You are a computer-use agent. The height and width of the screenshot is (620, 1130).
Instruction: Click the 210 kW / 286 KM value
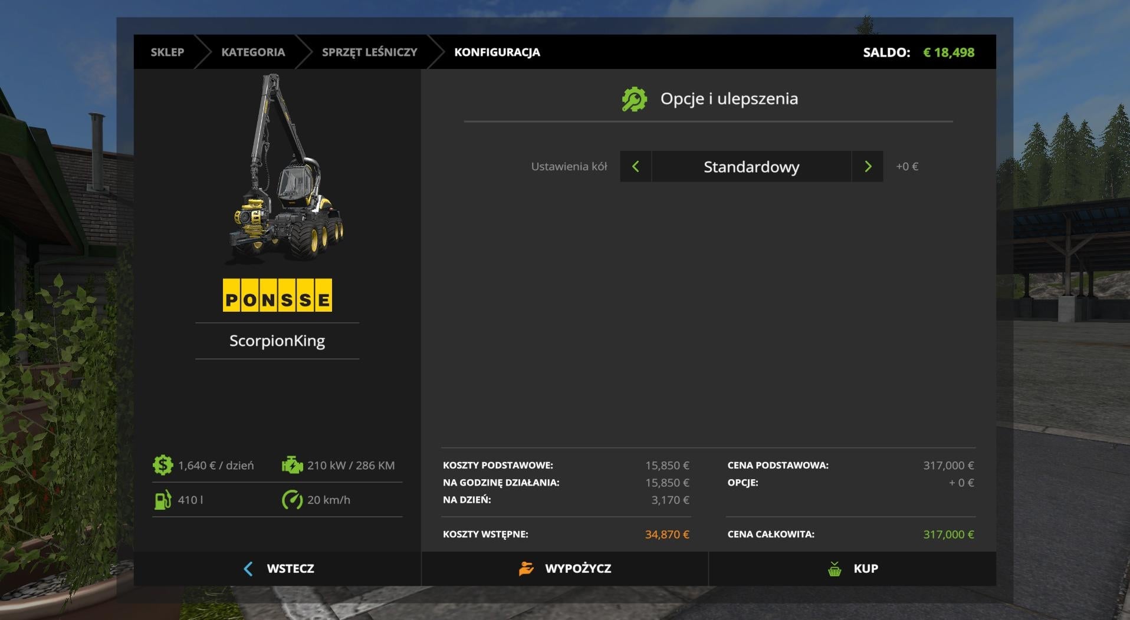click(x=351, y=466)
